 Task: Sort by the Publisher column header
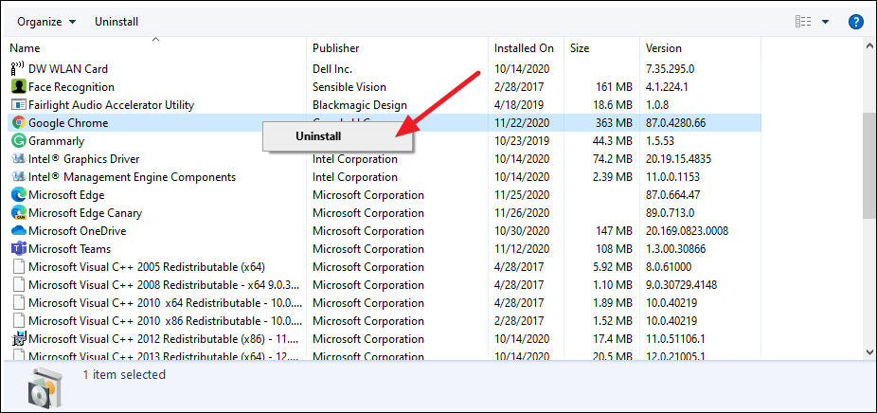tap(397, 48)
